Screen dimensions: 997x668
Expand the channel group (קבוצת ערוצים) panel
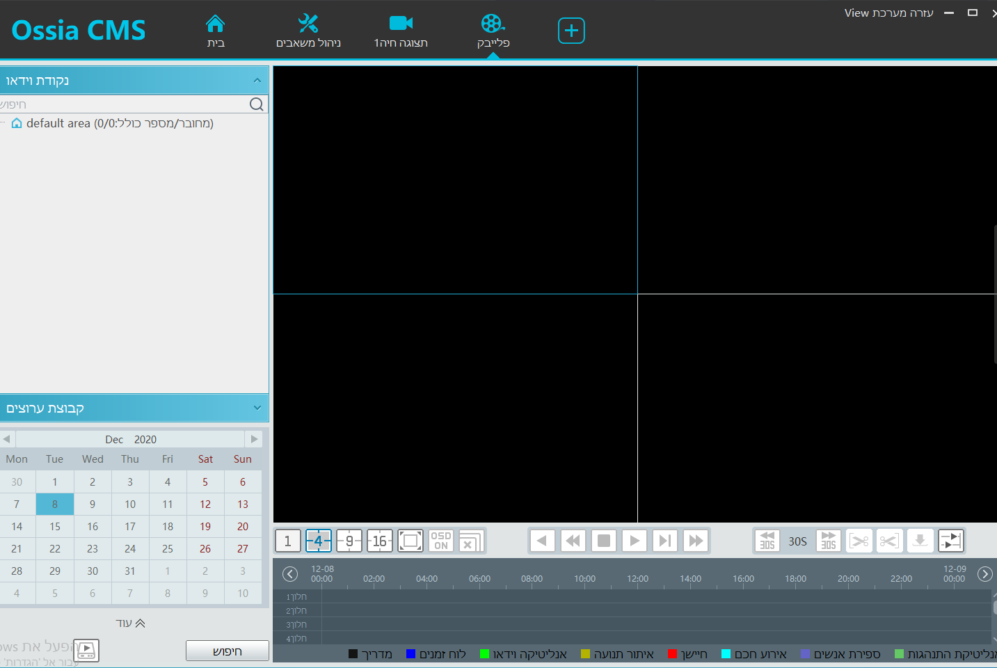pos(257,408)
